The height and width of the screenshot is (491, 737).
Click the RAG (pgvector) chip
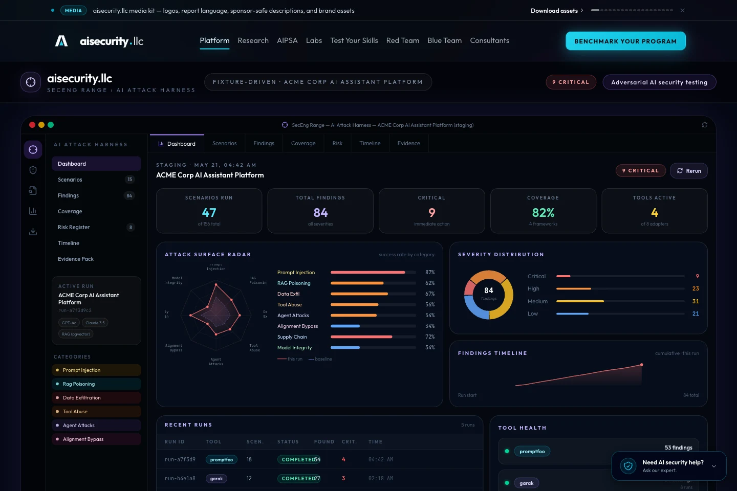click(76, 334)
